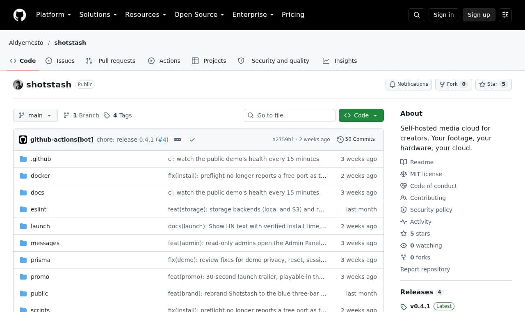Click the prisma folder icon
525x312 pixels.
coord(23,260)
